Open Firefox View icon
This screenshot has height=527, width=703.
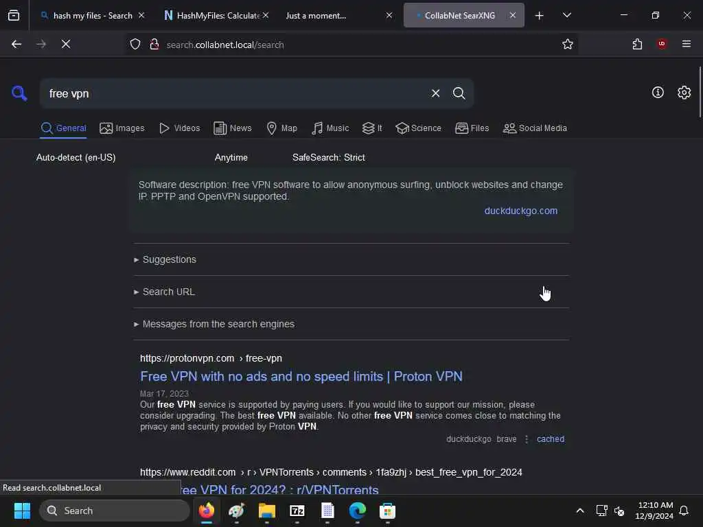point(14,15)
